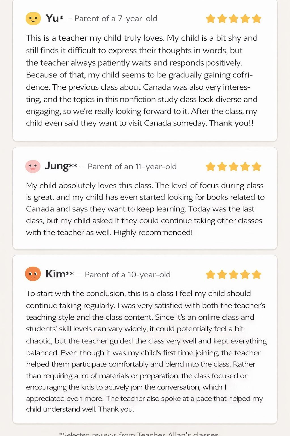Click "Highly recommended!" in Jung's review
This screenshot has height=436, width=290.
tap(153, 232)
